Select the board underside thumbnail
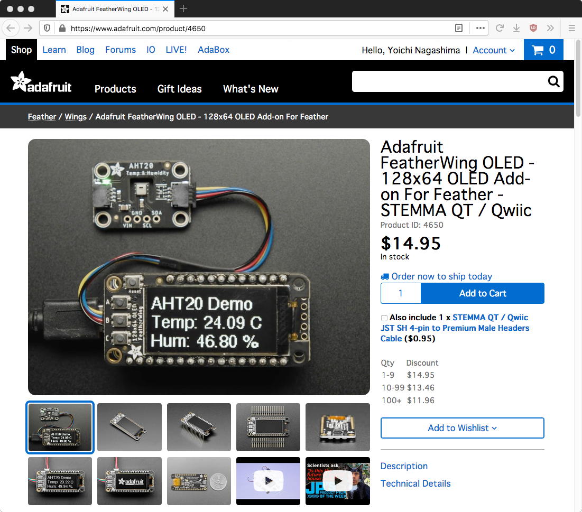This screenshot has height=512, width=582. pyautogui.click(x=337, y=427)
